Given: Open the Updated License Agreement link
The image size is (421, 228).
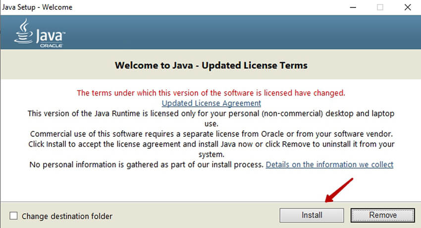Looking at the screenshot, I should [211, 103].
